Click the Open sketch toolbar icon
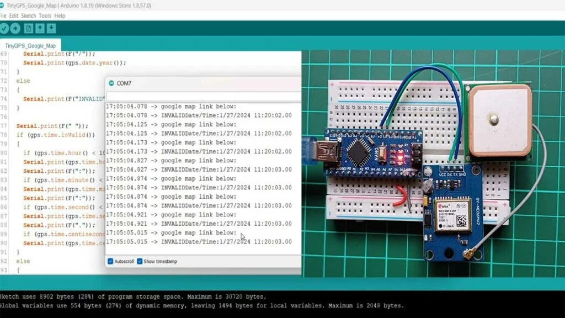The width and height of the screenshot is (565, 318). coord(40,28)
